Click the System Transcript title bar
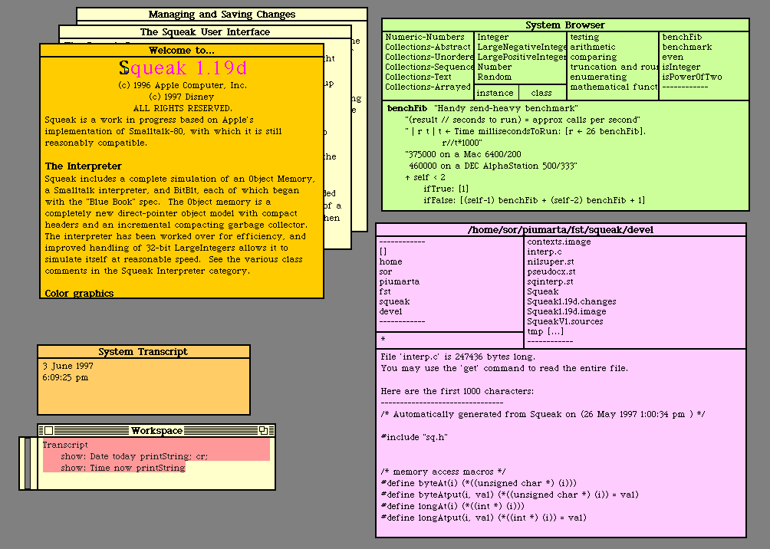 [143, 352]
